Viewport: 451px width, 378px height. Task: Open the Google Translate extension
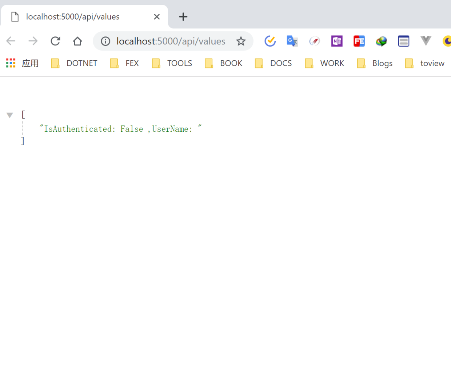292,41
